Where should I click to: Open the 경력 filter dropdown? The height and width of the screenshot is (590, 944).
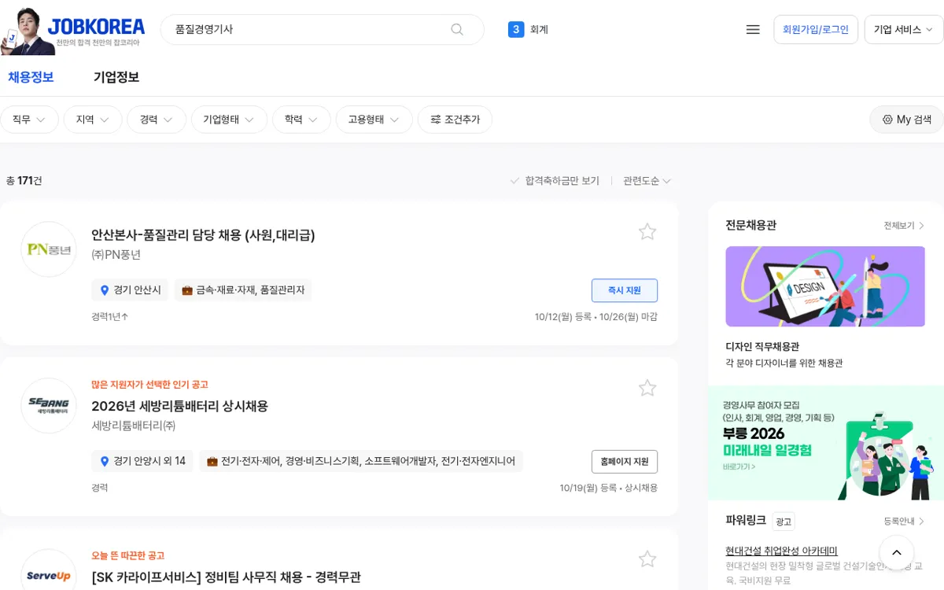coord(157,120)
